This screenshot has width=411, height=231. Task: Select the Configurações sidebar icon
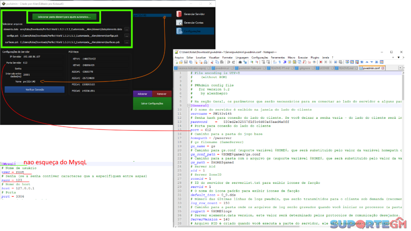179,31
